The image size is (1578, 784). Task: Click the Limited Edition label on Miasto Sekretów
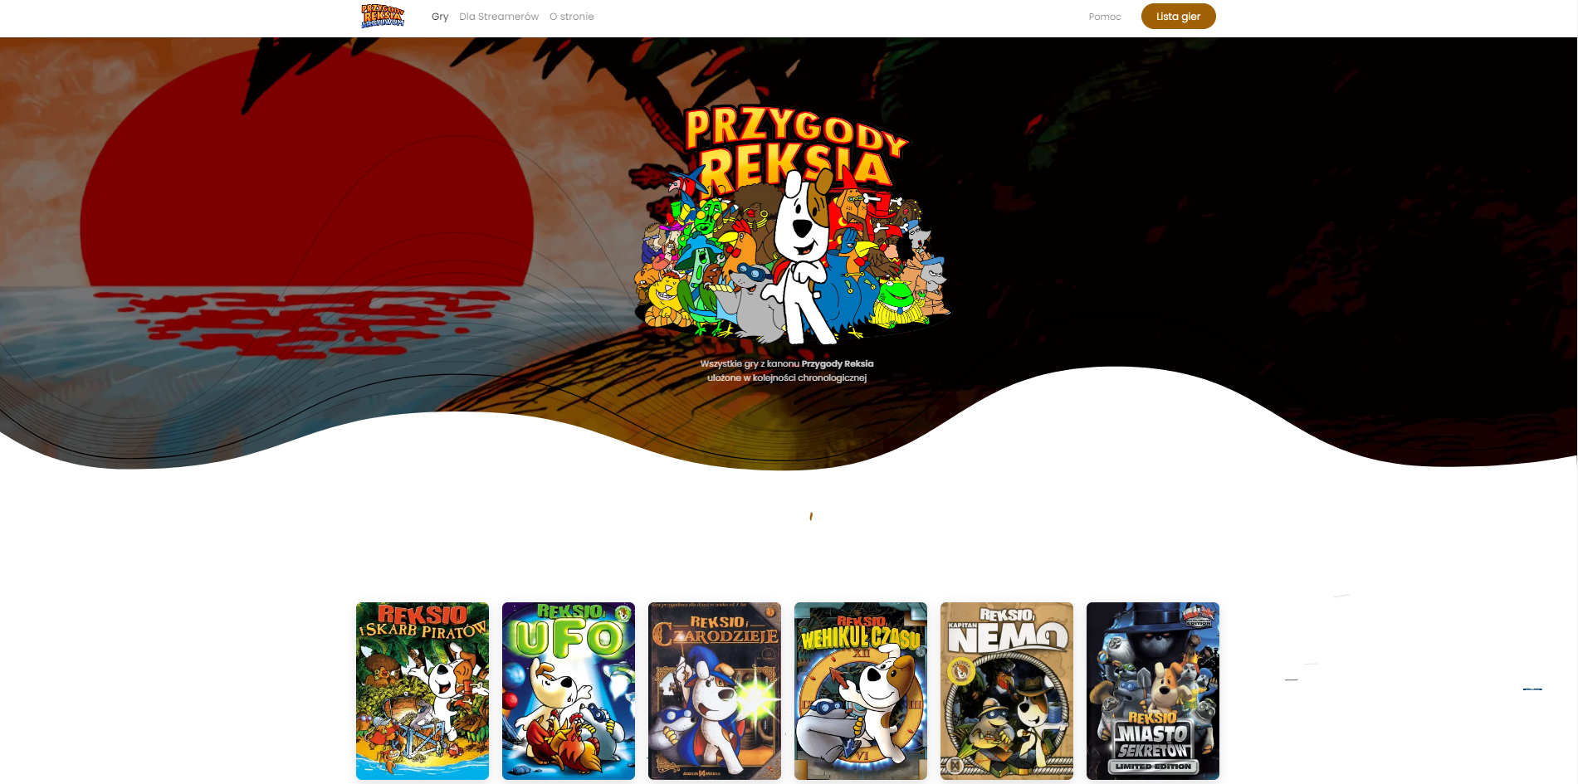(x=1152, y=767)
